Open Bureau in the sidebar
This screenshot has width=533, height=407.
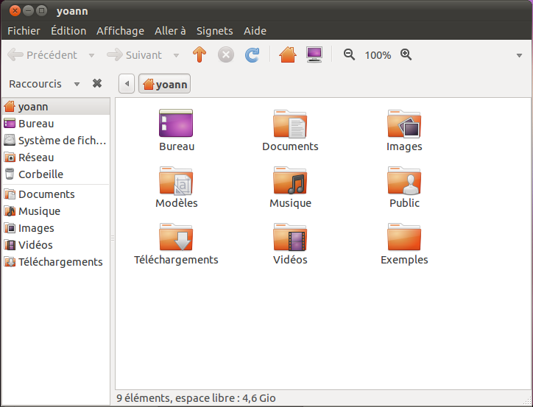(x=56, y=124)
